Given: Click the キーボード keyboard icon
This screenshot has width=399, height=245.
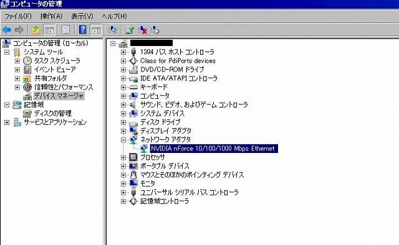Looking at the screenshot, I should pyautogui.click(x=133, y=87).
